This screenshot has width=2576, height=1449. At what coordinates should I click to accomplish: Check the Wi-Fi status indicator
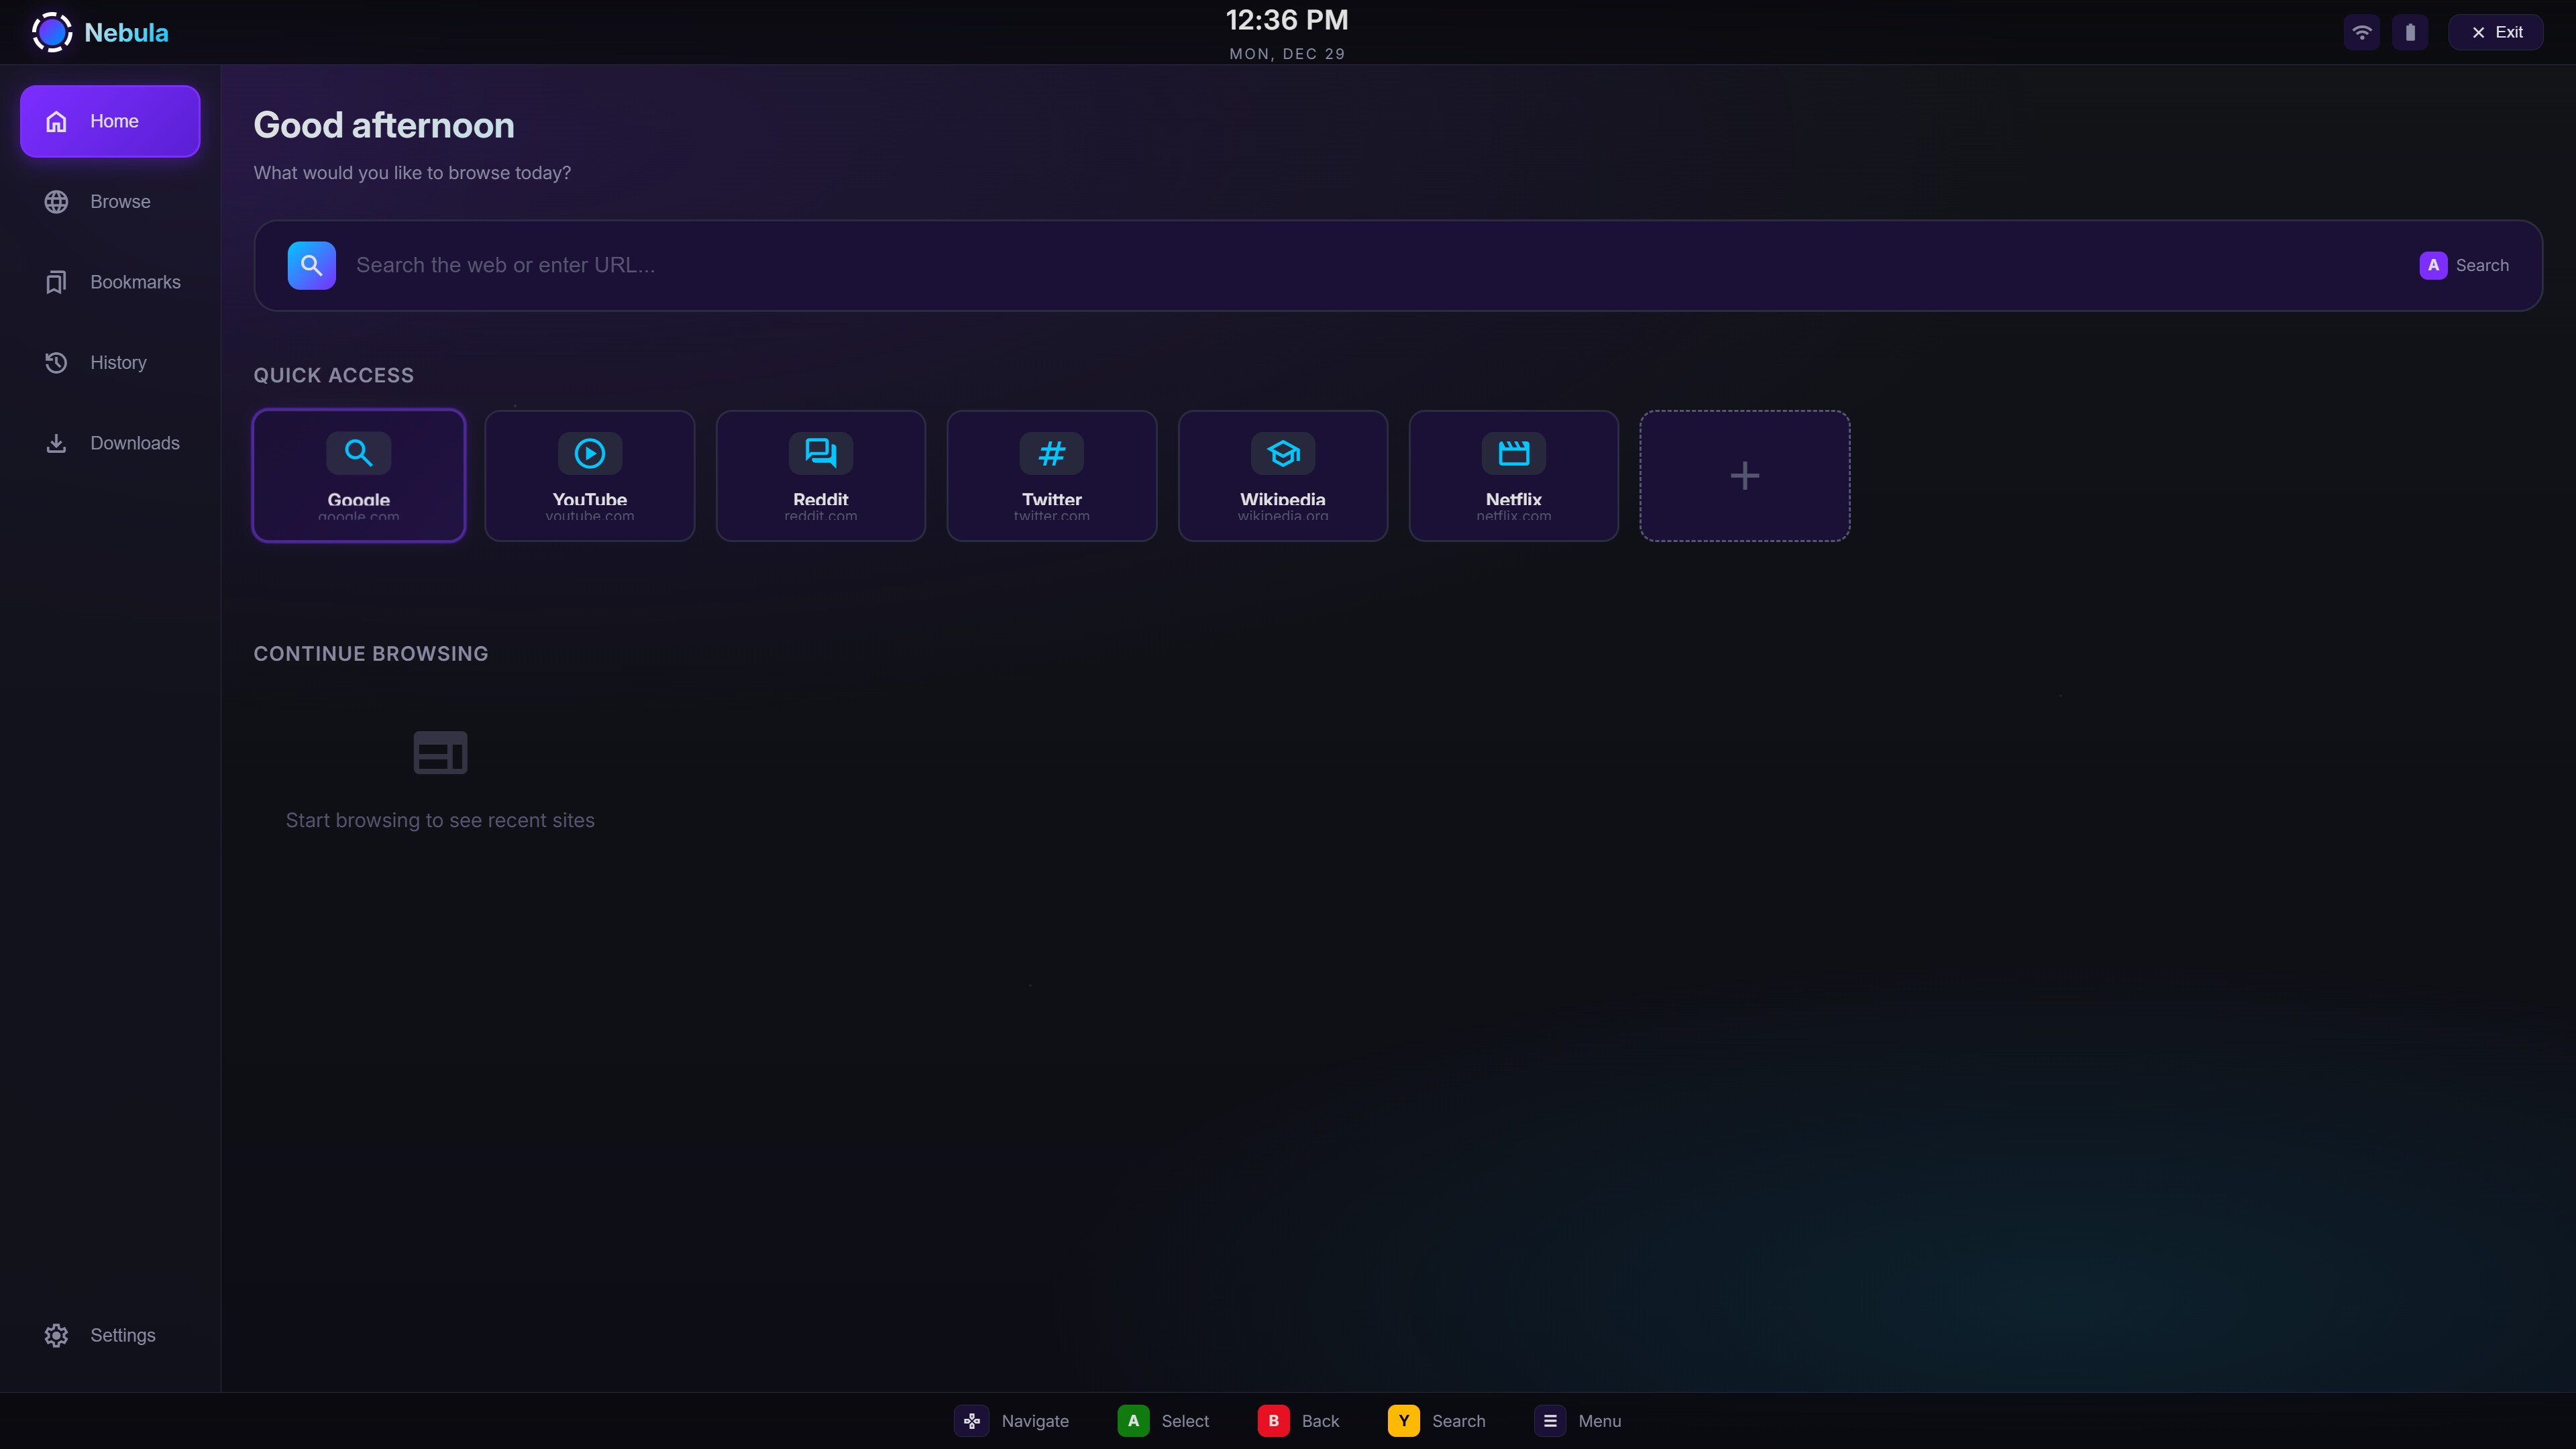point(2362,31)
